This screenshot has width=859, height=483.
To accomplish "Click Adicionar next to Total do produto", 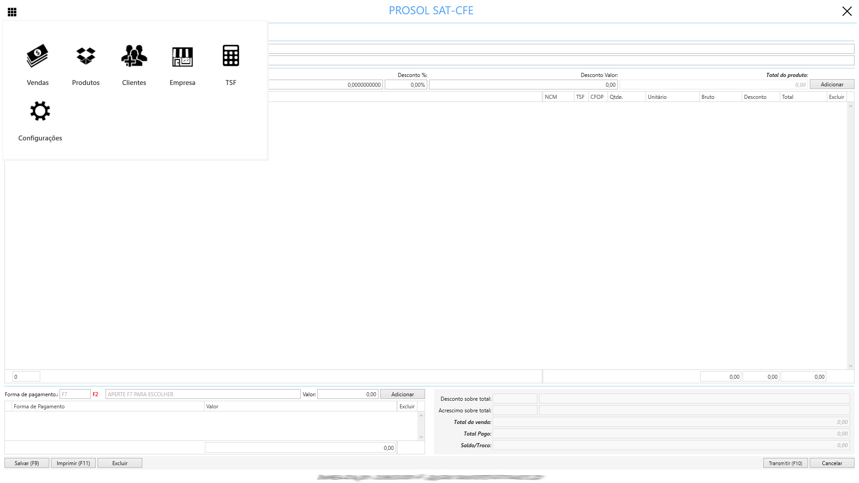I will coord(832,85).
